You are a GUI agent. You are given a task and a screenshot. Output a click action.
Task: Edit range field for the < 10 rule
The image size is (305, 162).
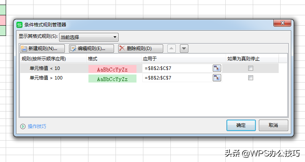177,68
